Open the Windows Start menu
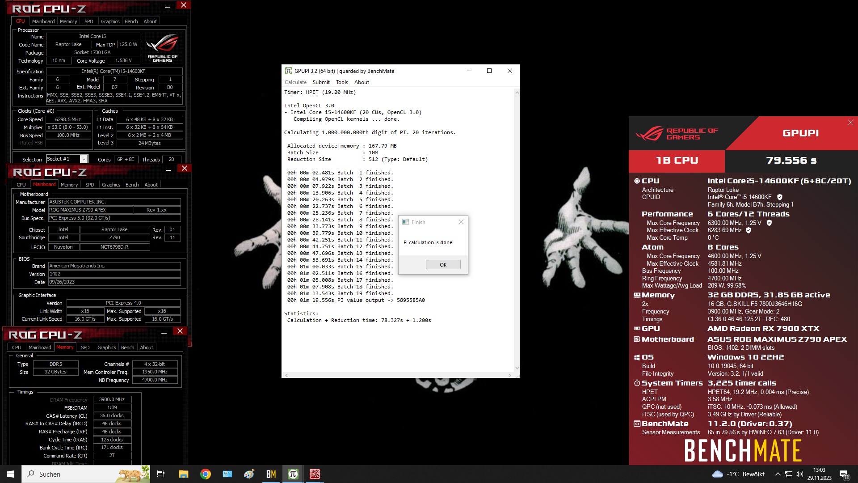This screenshot has width=858, height=483. click(x=11, y=474)
